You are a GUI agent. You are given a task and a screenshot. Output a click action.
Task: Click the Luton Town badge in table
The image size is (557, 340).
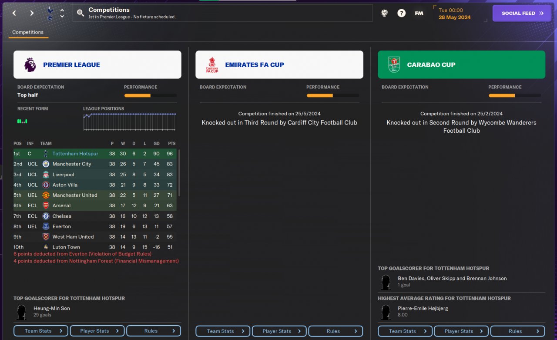coord(46,247)
